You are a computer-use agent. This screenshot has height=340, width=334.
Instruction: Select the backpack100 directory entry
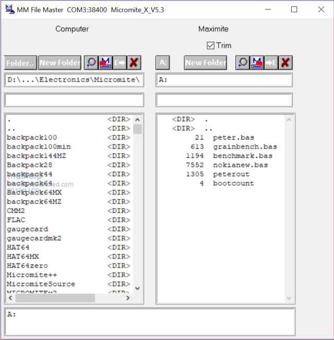click(x=32, y=138)
